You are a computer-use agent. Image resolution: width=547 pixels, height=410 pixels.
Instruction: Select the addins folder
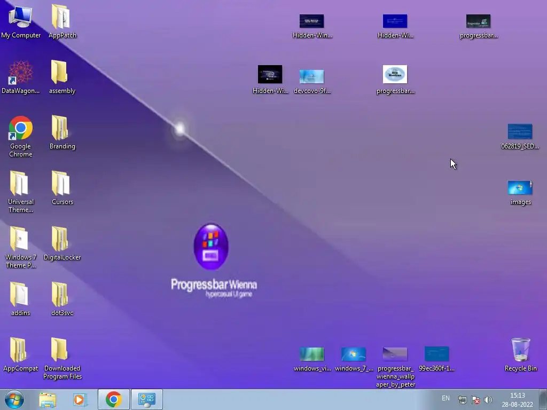pos(21,299)
